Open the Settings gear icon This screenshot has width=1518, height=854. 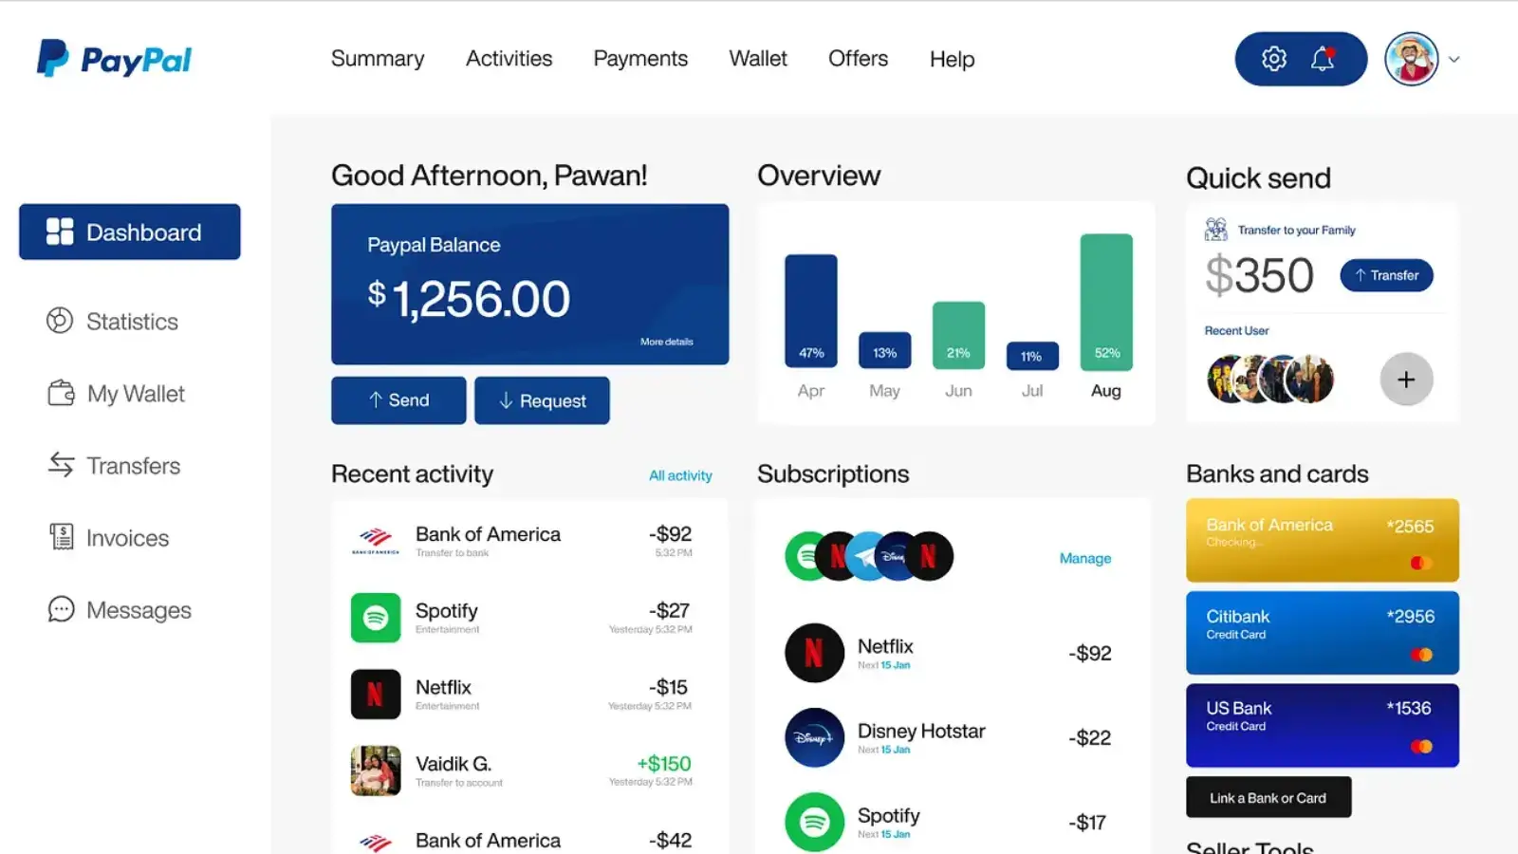click(x=1272, y=58)
